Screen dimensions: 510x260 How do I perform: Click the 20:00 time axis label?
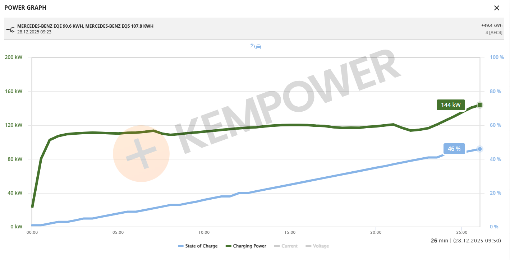click(376, 232)
